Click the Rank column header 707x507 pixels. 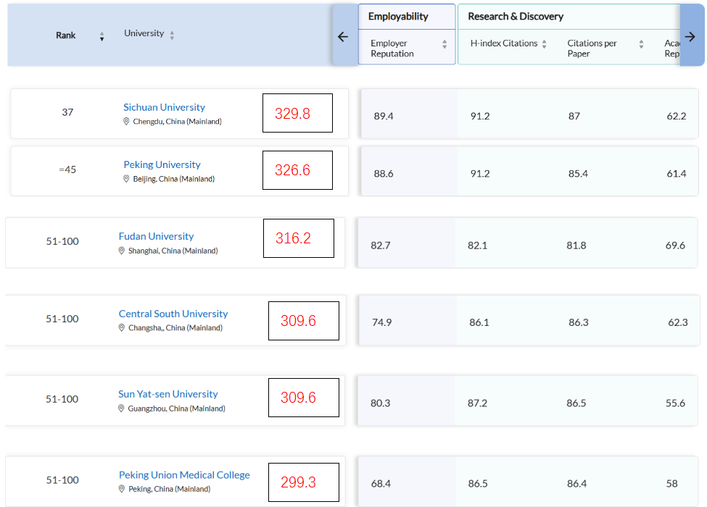(66, 35)
